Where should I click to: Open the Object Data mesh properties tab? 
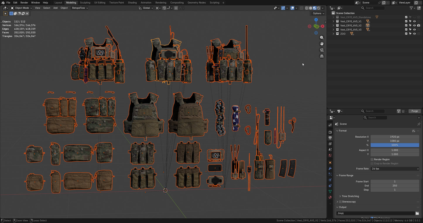pos(330,191)
